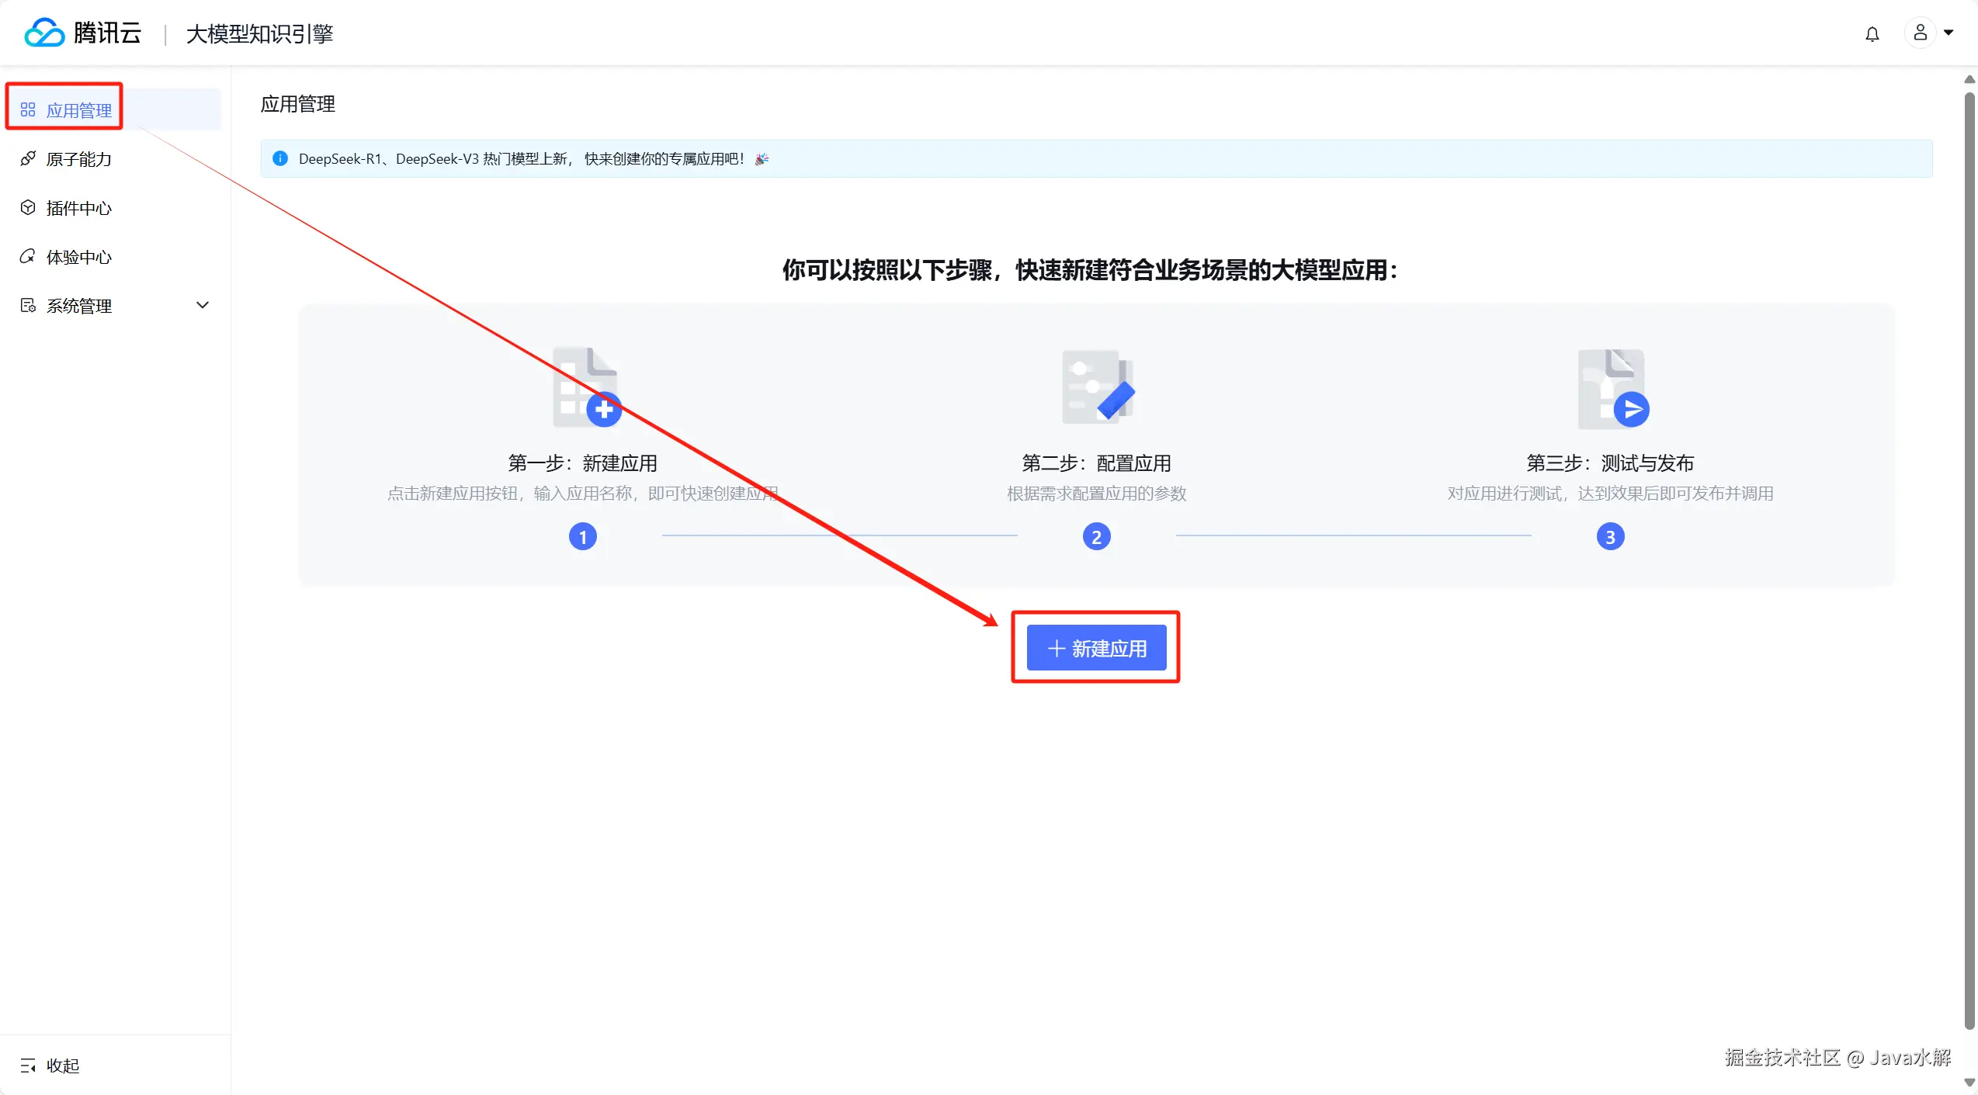Viewport: 1978px width, 1095px height.
Task: Click the blue info icon in DeepSeek banner
Action: coord(280,159)
